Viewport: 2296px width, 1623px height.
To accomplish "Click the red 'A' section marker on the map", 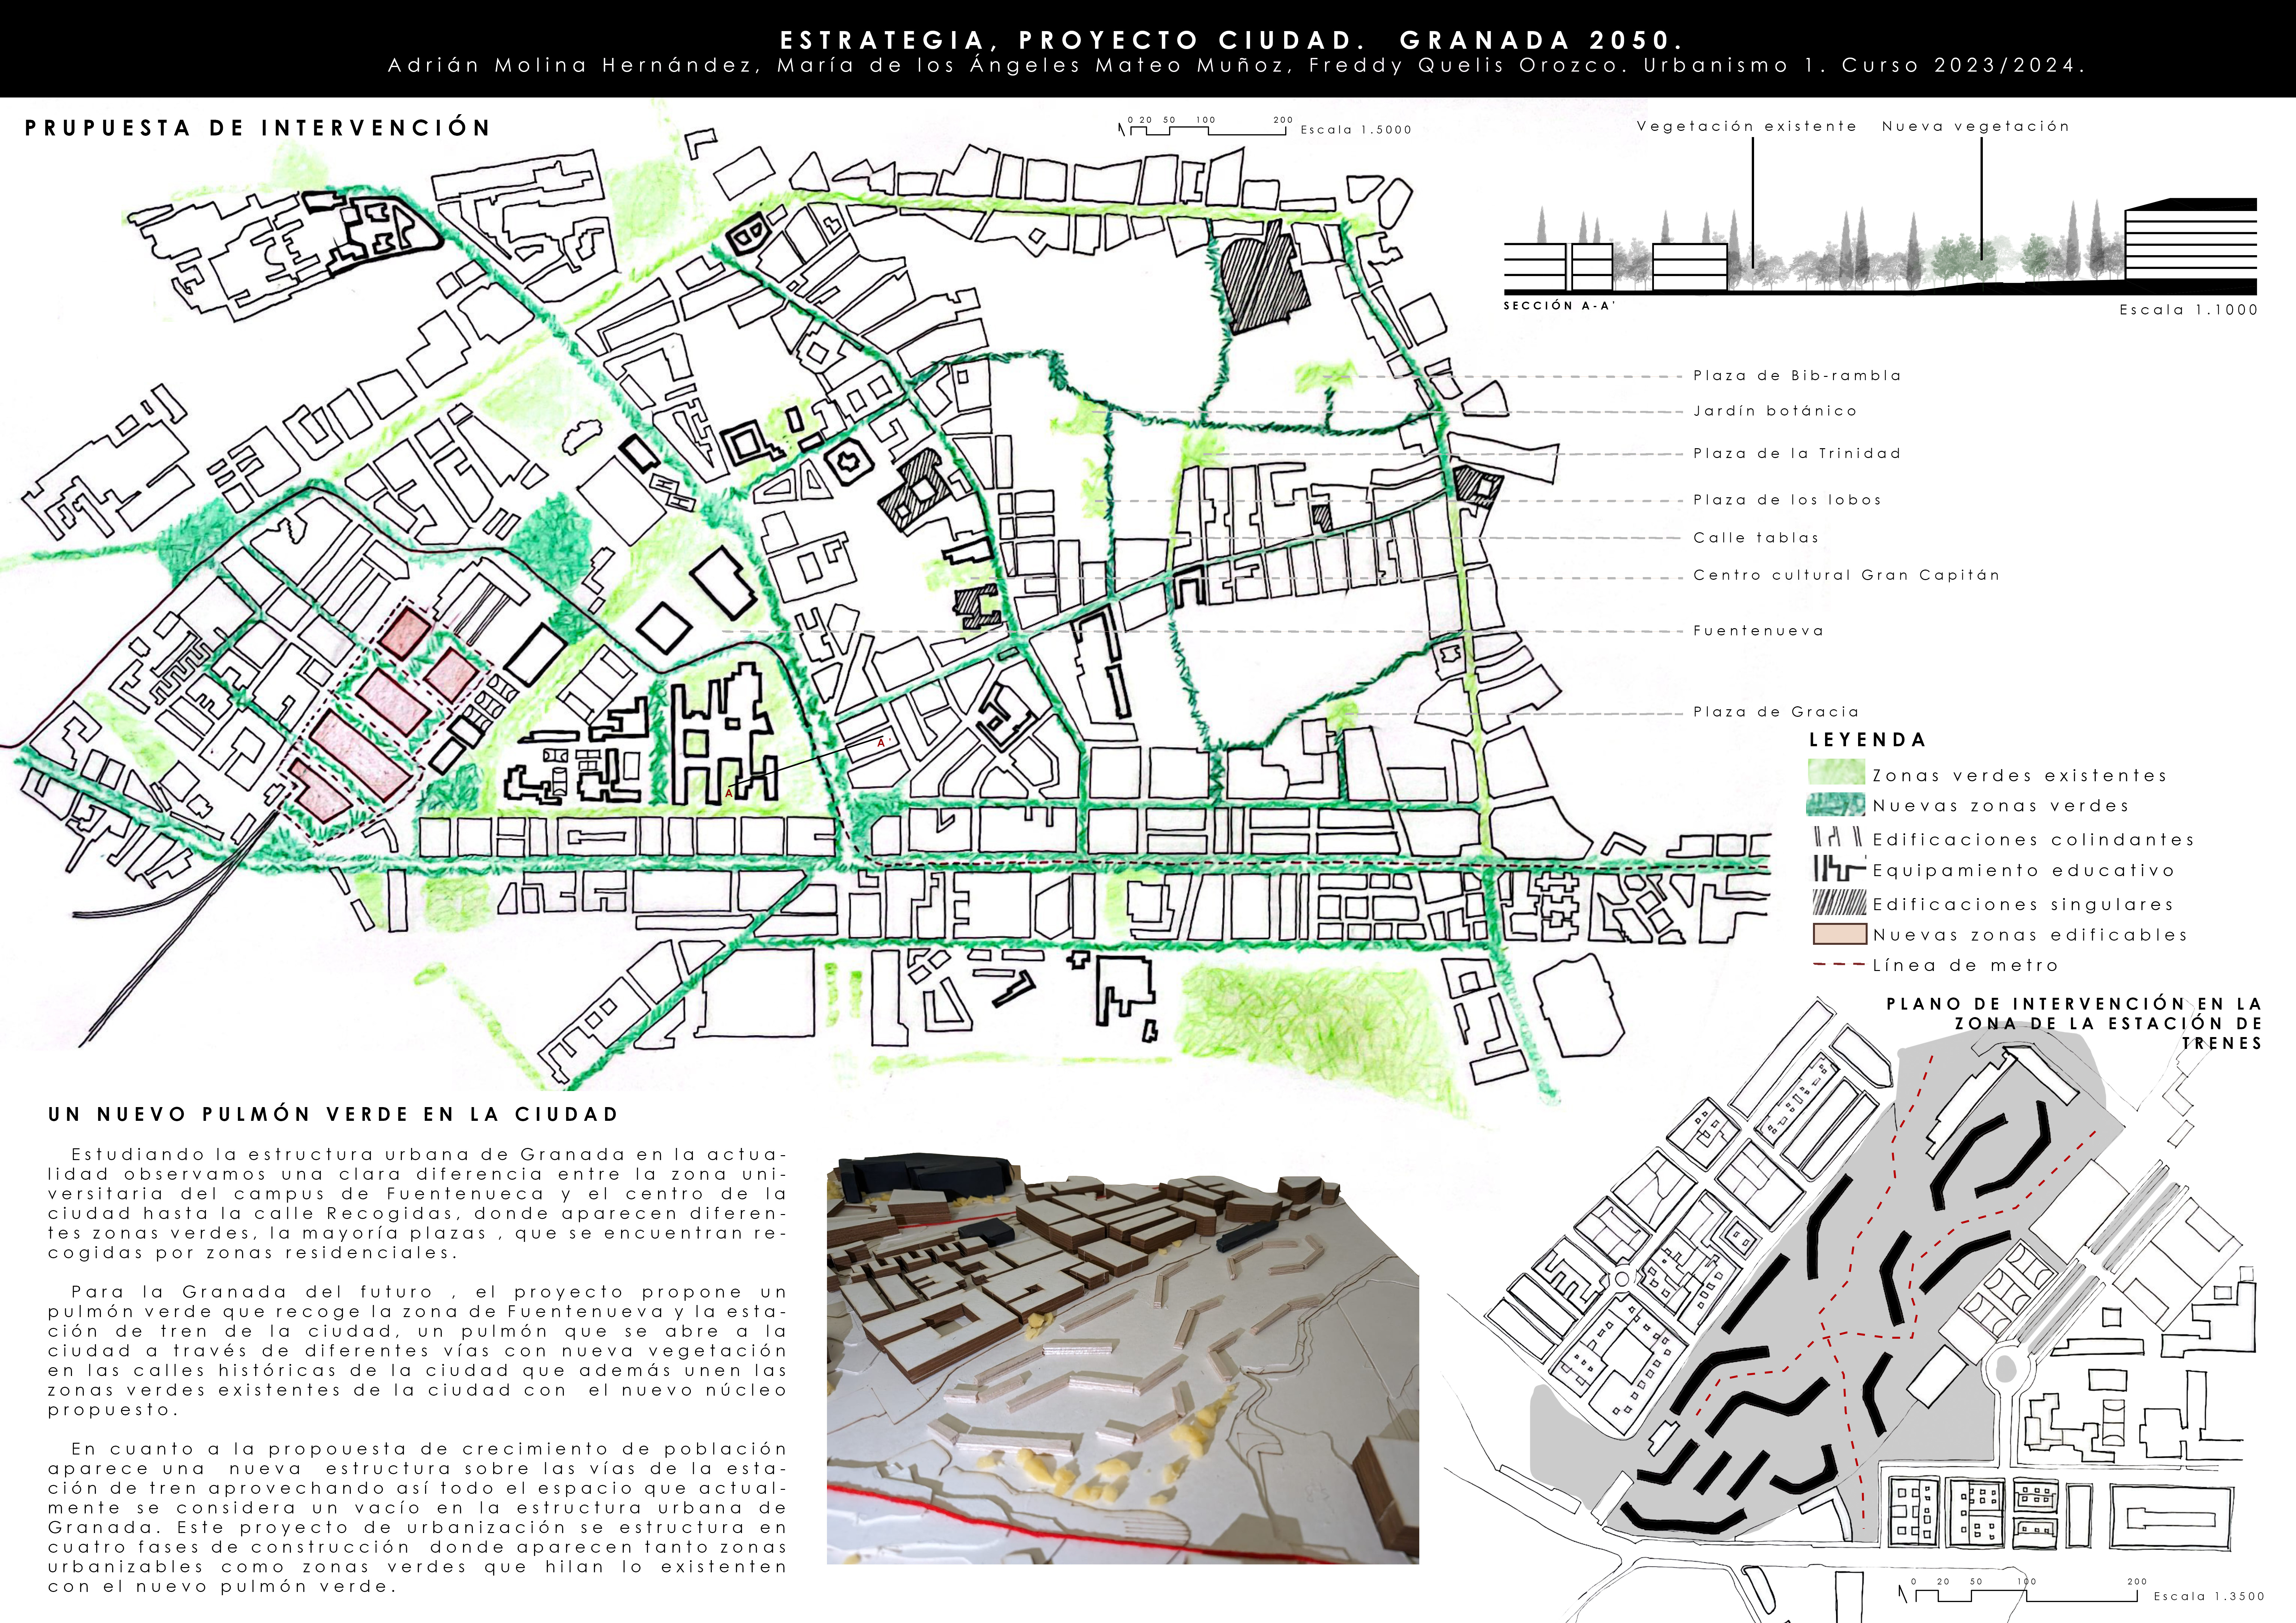I will (729, 793).
